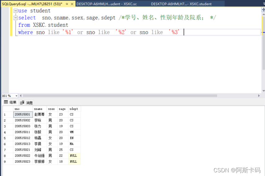Image resolution: width=265 pixels, height=176 pixels.
Task: Select the sdept cell EN
Action: pyautogui.click(x=74, y=138)
